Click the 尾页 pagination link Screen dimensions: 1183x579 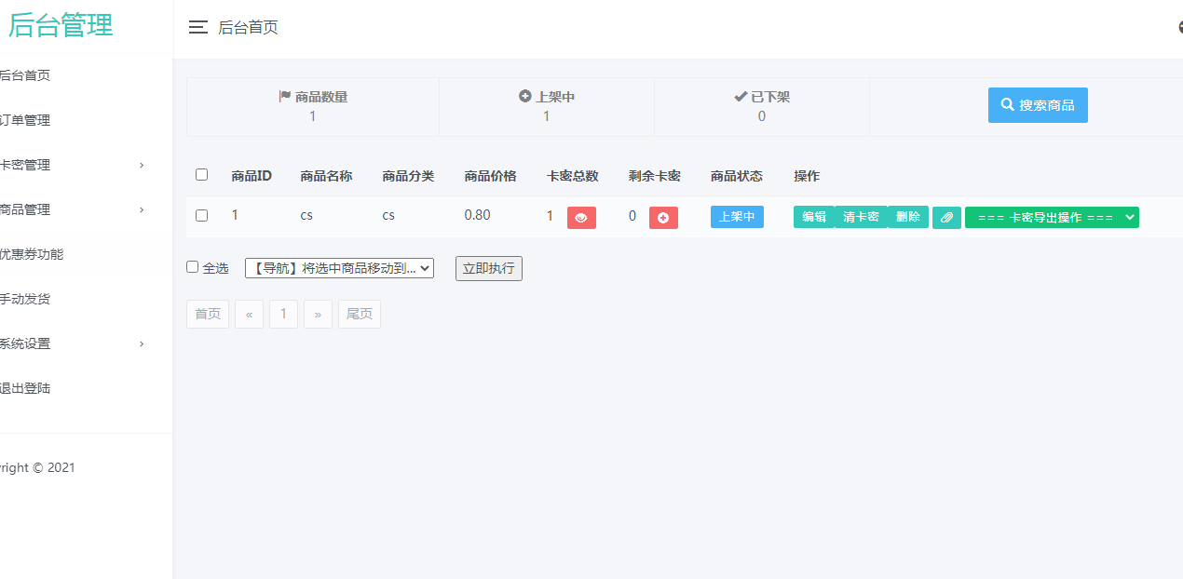click(359, 314)
